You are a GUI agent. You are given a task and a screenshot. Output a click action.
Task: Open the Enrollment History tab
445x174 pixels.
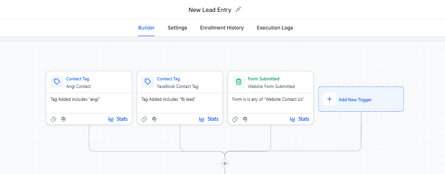pyautogui.click(x=222, y=28)
